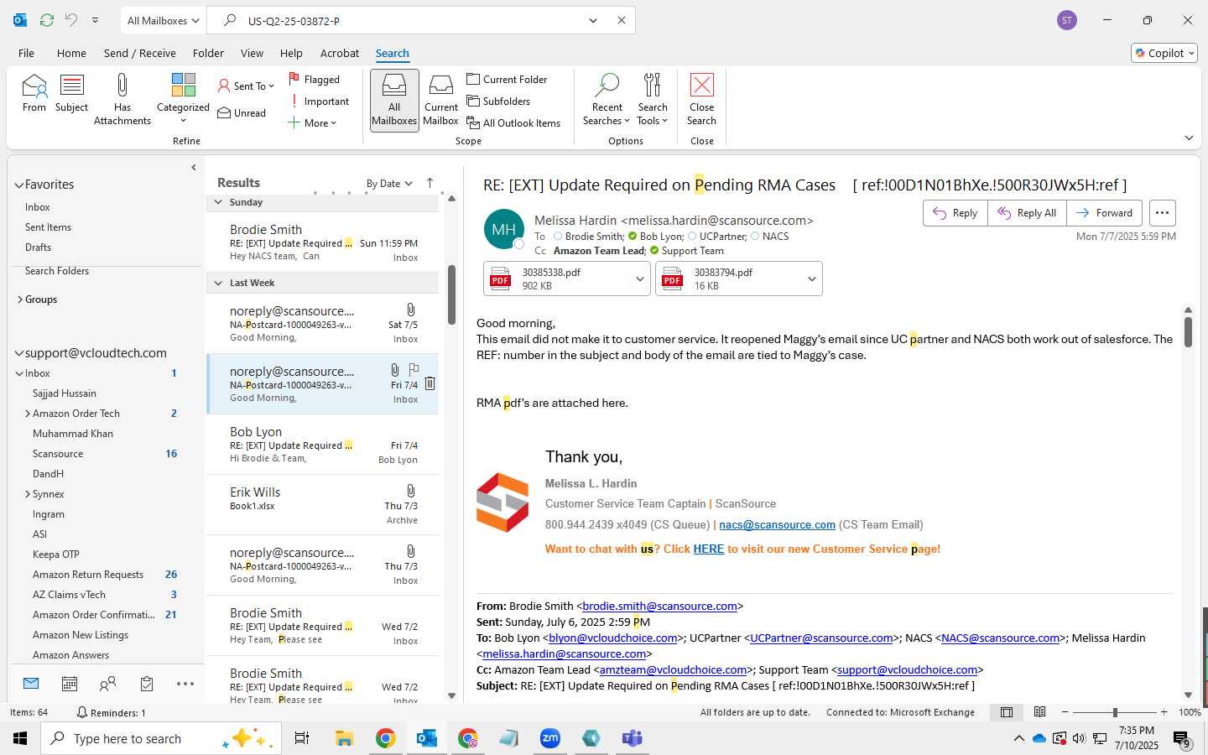Switch to Calendar view icon
The width and height of the screenshot is (1208, 755).
point(70,684)
